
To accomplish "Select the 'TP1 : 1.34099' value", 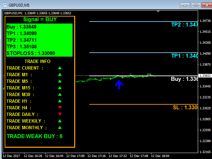I will [x=22, y=33].
